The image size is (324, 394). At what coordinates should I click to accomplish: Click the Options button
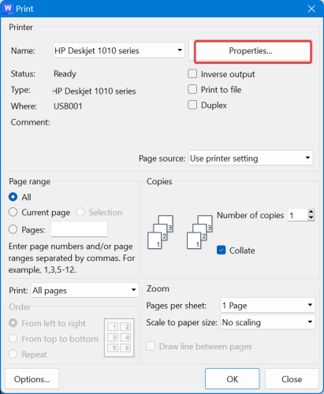point(32,379)
